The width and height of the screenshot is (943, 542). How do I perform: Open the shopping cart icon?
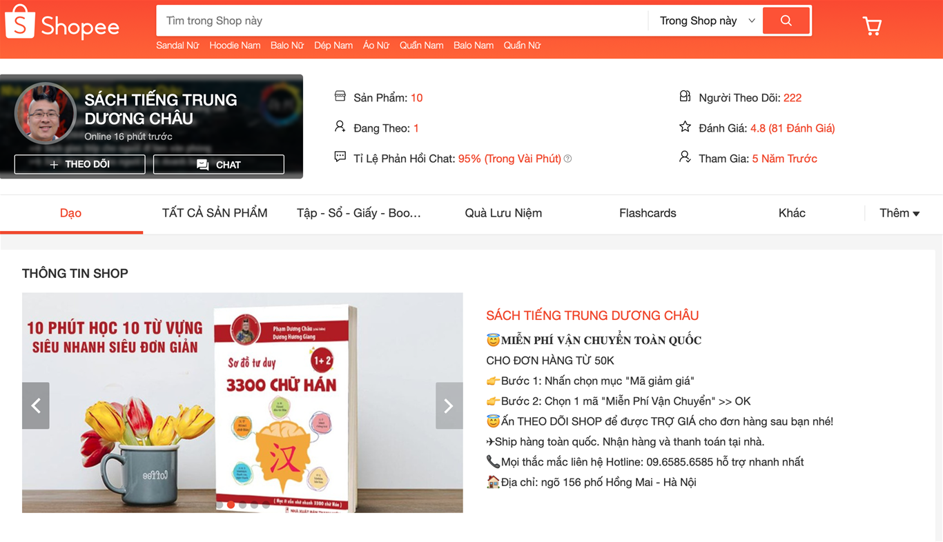[873, 26]
